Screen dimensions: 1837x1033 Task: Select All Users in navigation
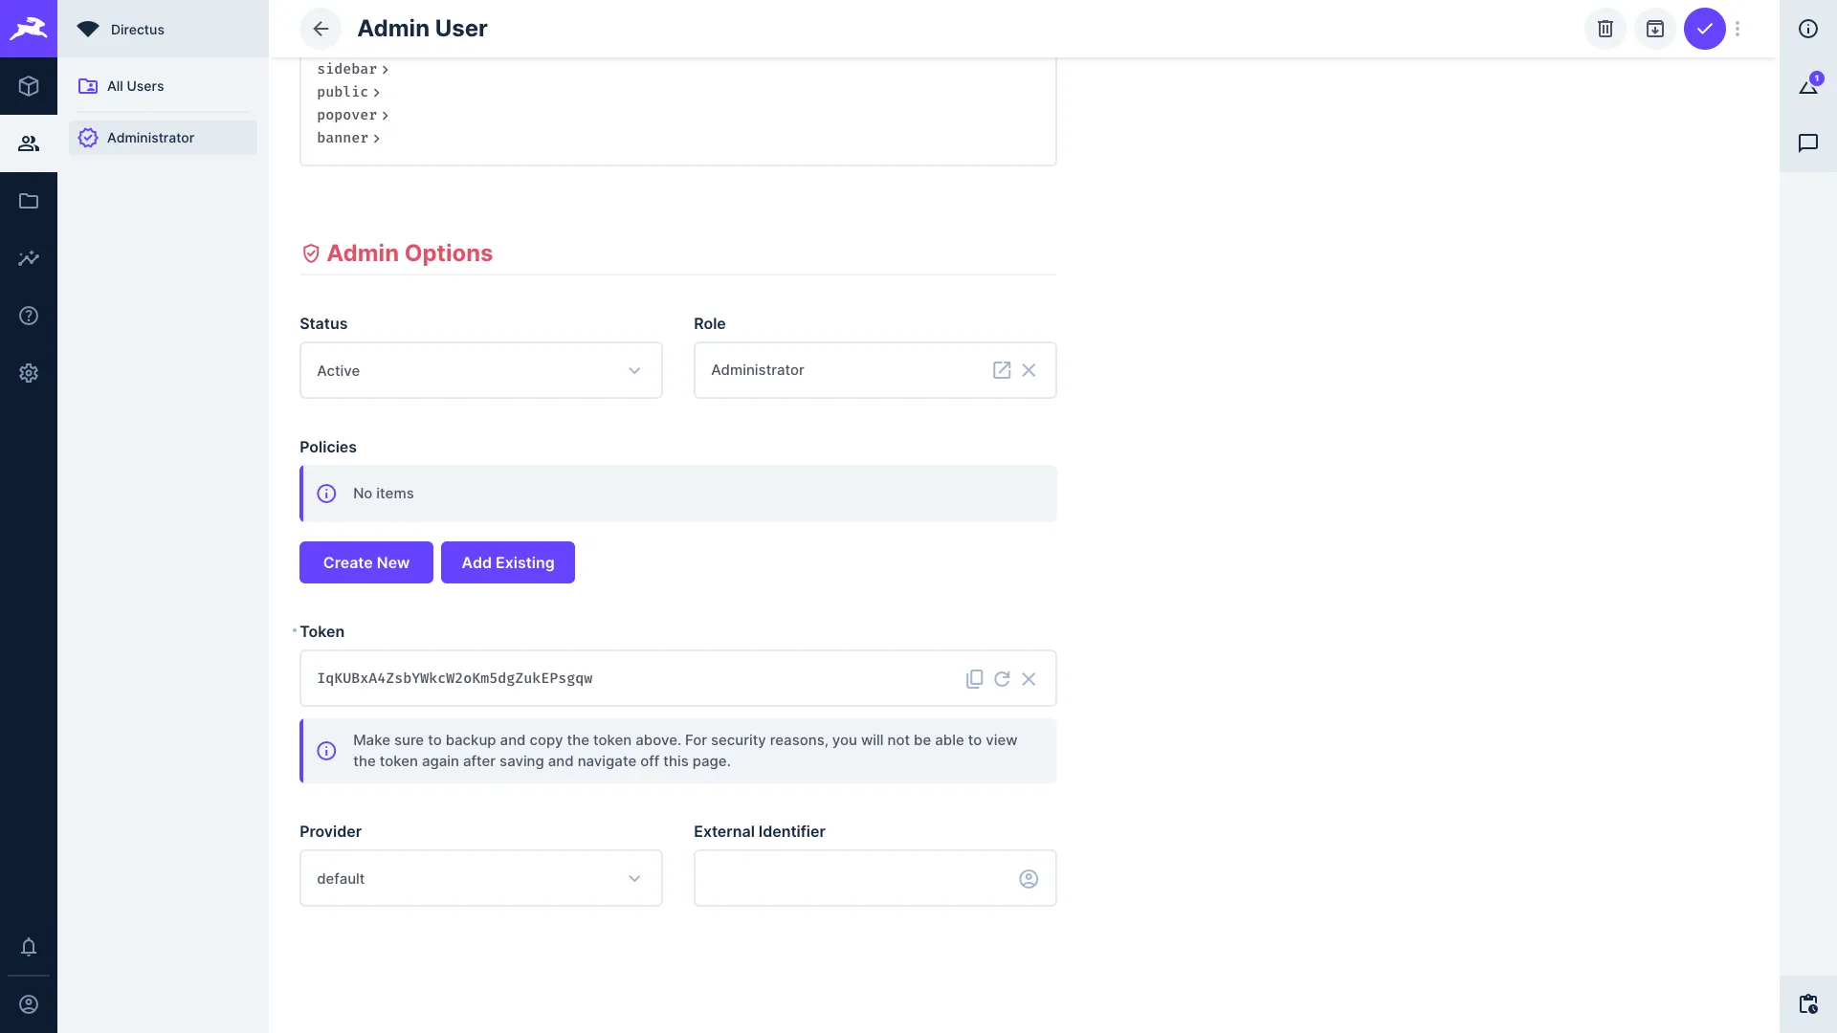(x=135, y=86)
